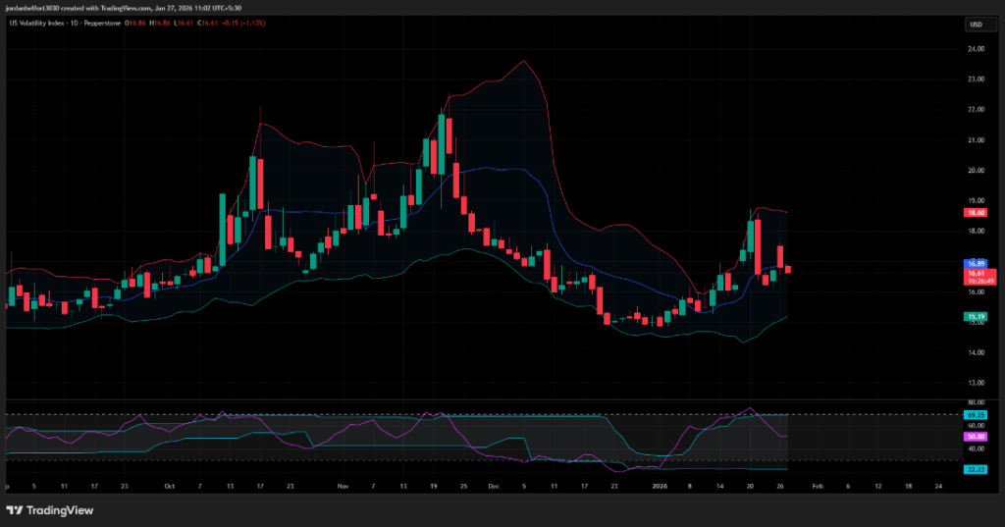The height and width of the screenshot is (527, 1005).
Task: Click the cyan 69.25 indicator value label
Action: 976,416
